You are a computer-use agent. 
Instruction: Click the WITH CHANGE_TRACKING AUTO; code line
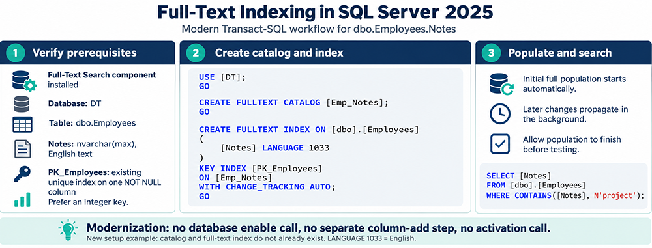click(267, 187)
